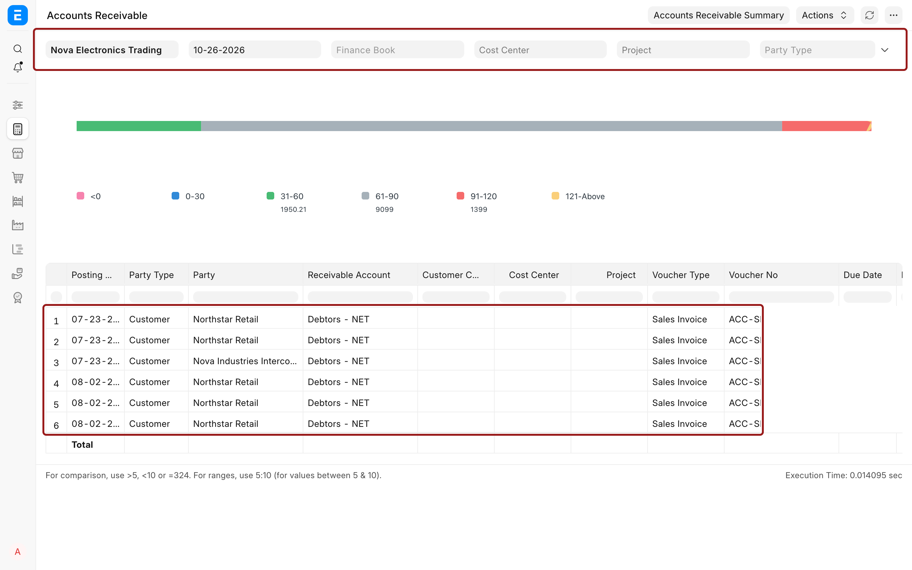
Task: Click the gray 61-90 chart bar segment
Action: pos(491,126)
